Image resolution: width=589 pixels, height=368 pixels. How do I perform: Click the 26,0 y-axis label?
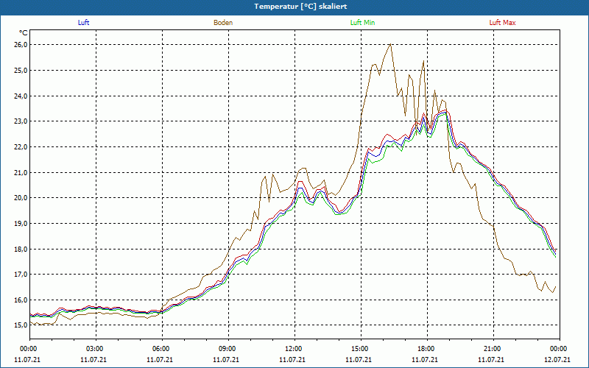point(21,45)
